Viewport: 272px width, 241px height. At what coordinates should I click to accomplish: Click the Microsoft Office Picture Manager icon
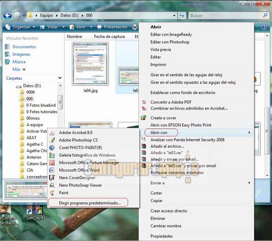point(52,163)
